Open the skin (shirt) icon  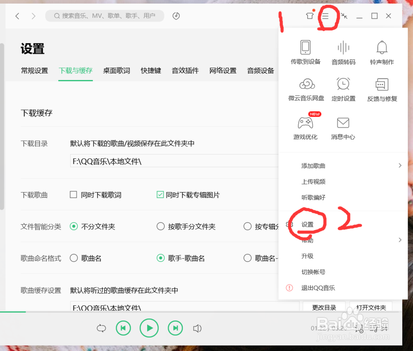[310, 16]
